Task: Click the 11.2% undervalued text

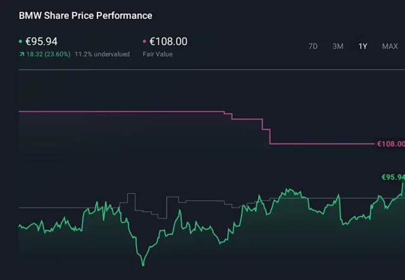Action: click(x=102, y=54)
